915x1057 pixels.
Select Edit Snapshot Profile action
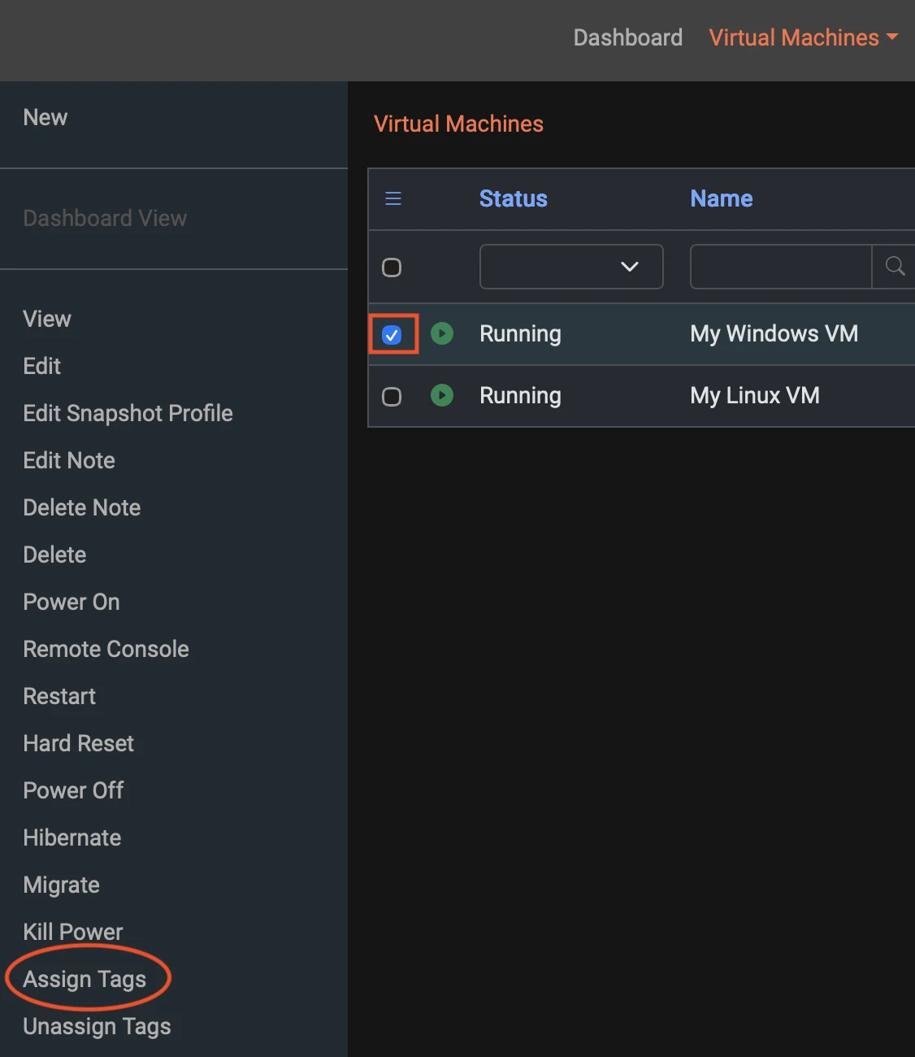click(128, 413)
